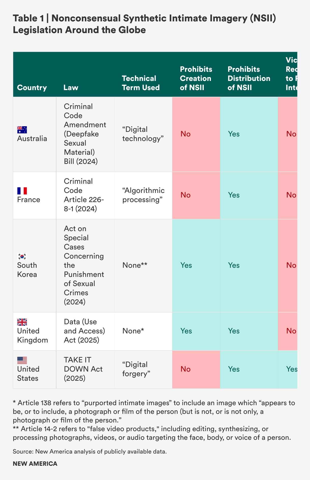Screen dimensions: 310x480
Task: Click the France flag icon
Action: (22, 191)
